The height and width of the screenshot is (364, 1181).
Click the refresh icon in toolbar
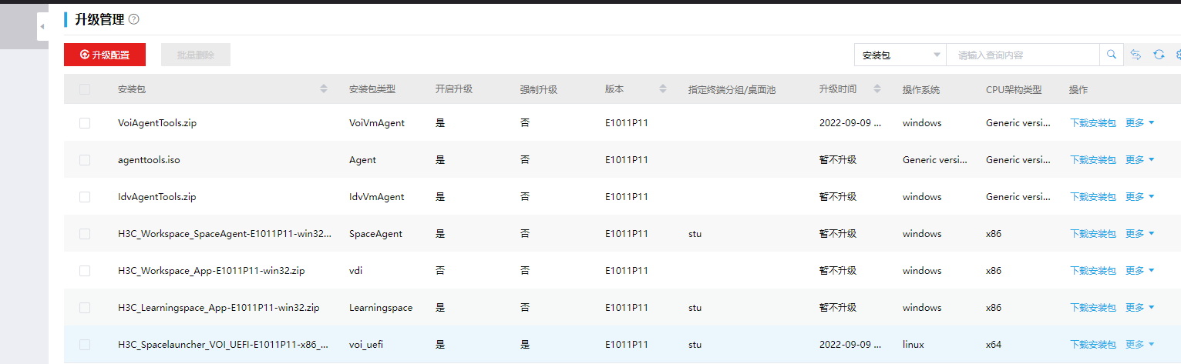(x=1159, y=55)
